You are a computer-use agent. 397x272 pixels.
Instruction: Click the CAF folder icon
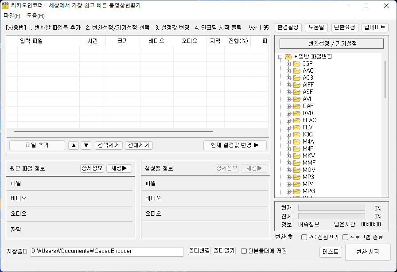click(x=297, y=106)
